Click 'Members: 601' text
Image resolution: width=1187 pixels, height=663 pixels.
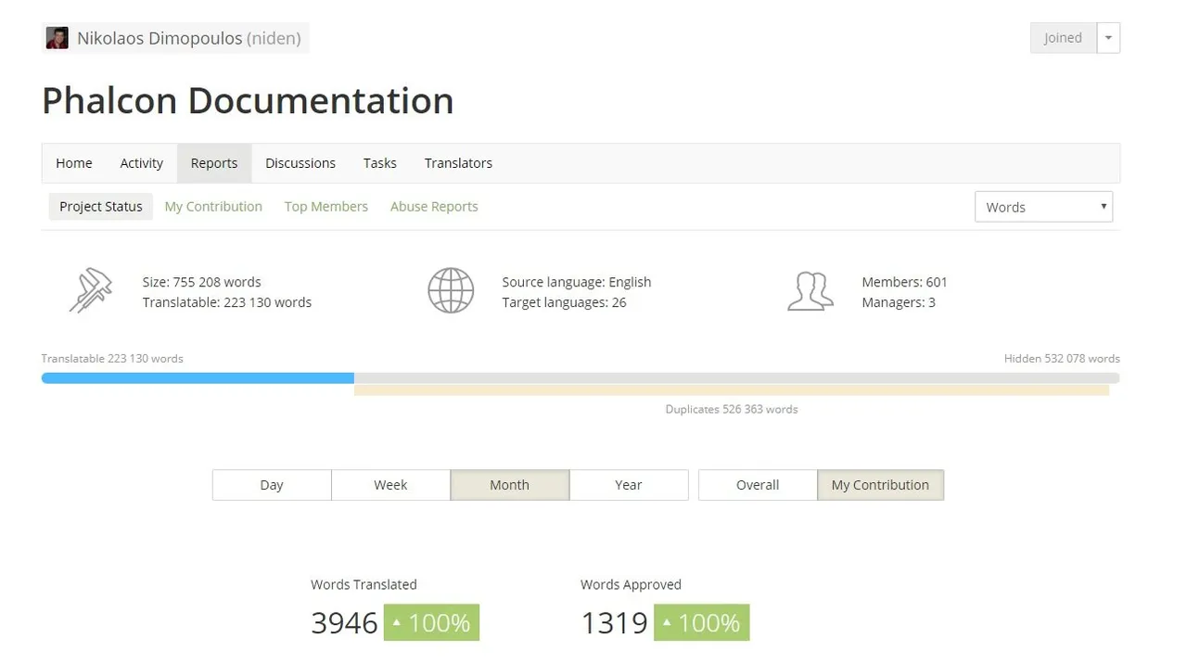pyautogui.click(x=904, y=282)
